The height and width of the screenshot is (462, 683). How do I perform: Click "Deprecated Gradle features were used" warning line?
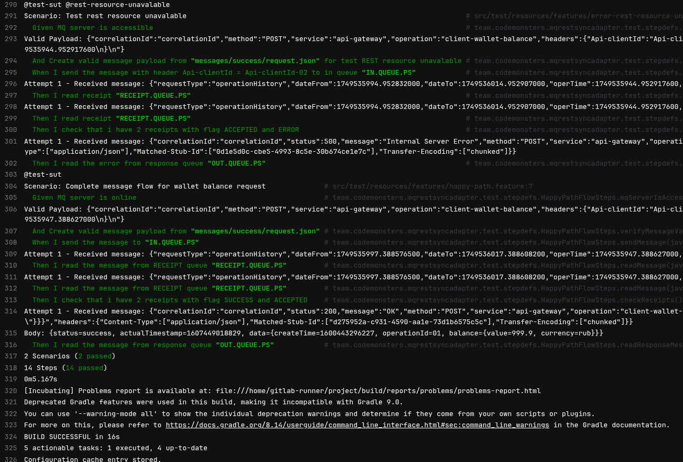point(213,402)
